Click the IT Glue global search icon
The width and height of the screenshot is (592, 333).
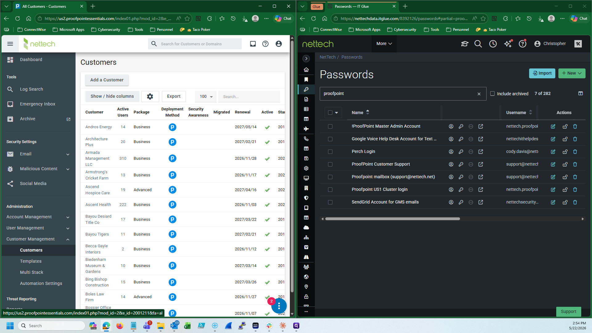pos(478,44)
